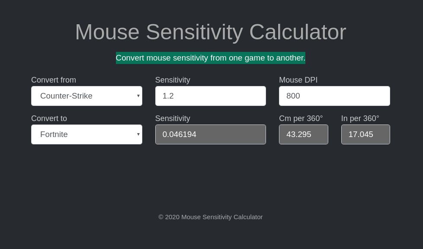Open the Convert from dropdown arrow

(x=138, y=96)
